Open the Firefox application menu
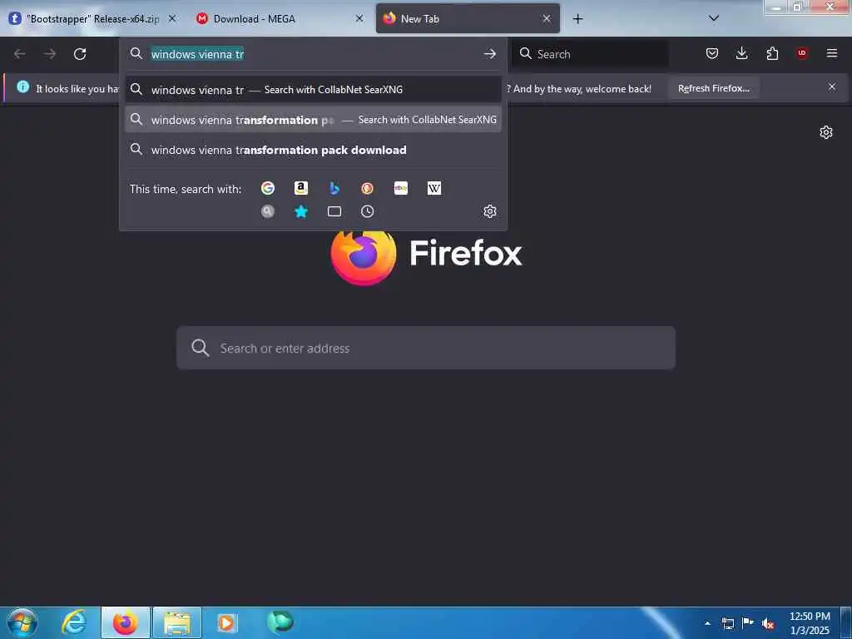The width and height of the screenshot is (852, 639). click(832, 53)
